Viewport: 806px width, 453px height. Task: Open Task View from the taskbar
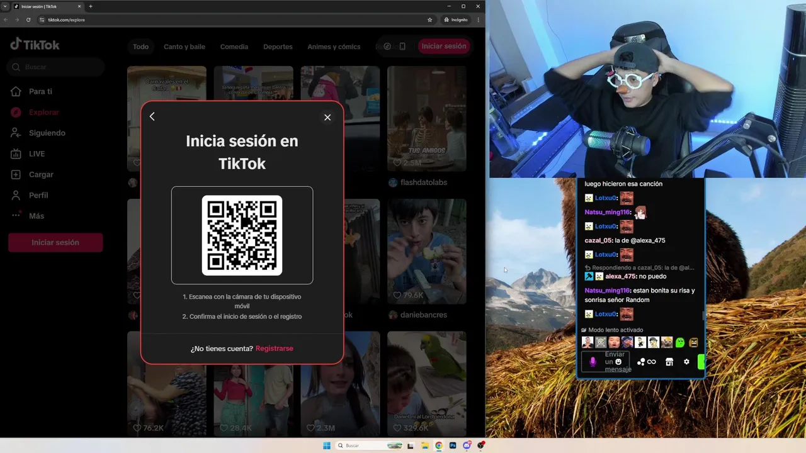(411, 445)
